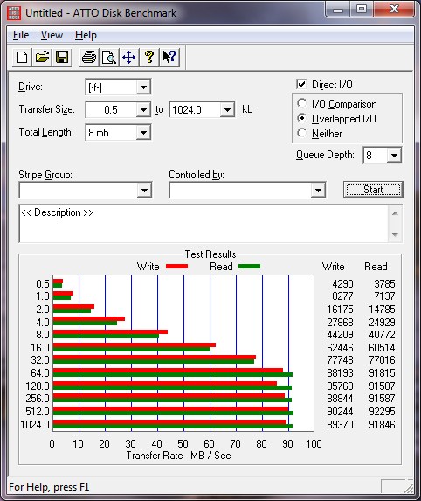The height and width of the screenshot is (501, 421).
Task: Select the I/O Comparison radio option
Action: click(301, 103)
